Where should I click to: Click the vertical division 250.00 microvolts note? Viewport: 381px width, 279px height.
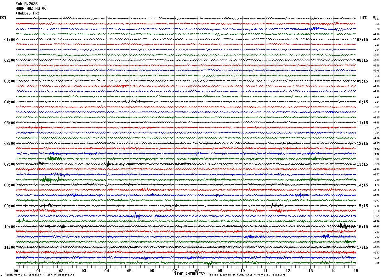[x=40, y=275]
